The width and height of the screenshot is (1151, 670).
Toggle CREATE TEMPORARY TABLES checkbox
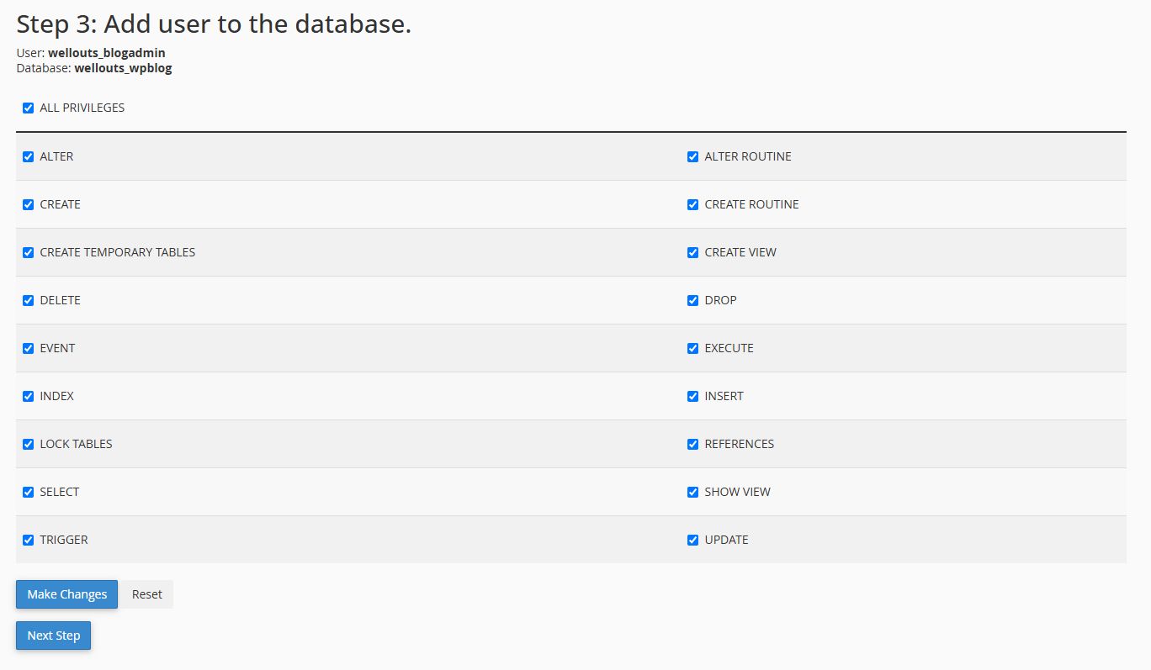(x=28, y=252)
